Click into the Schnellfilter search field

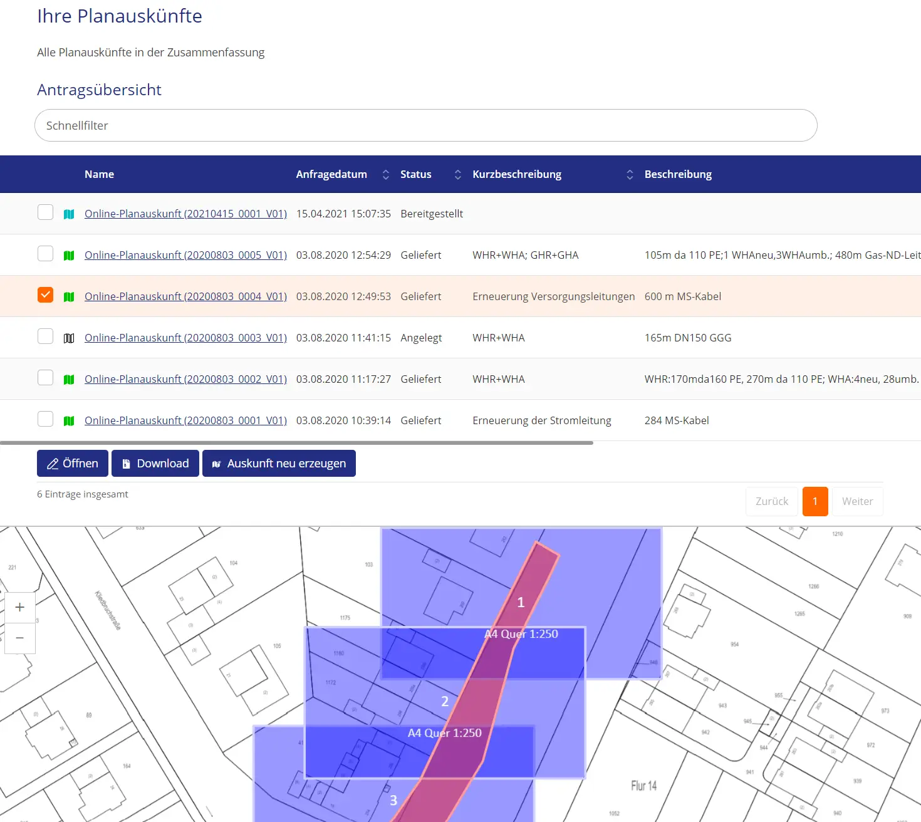point(425,125)
